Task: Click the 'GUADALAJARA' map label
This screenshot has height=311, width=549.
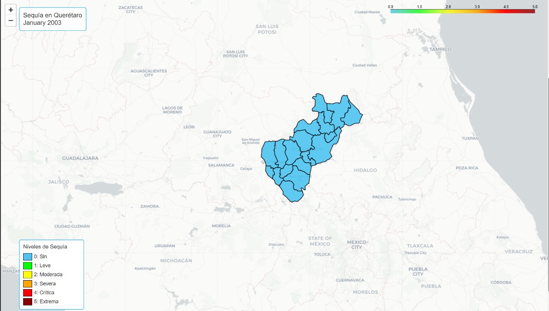Action: point(80,158)
